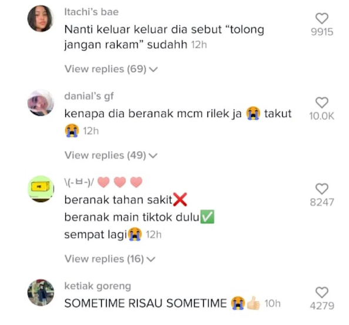Open username danial's gf
The height and width of the screenshot is (325, 349).
coord(89,96)
